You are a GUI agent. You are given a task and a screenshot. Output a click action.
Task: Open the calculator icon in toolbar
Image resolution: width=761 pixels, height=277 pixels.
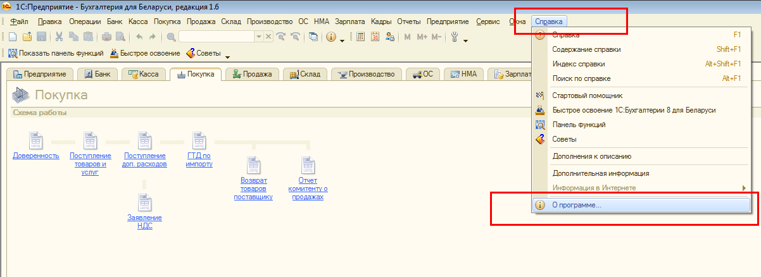(x=361, y=37)
